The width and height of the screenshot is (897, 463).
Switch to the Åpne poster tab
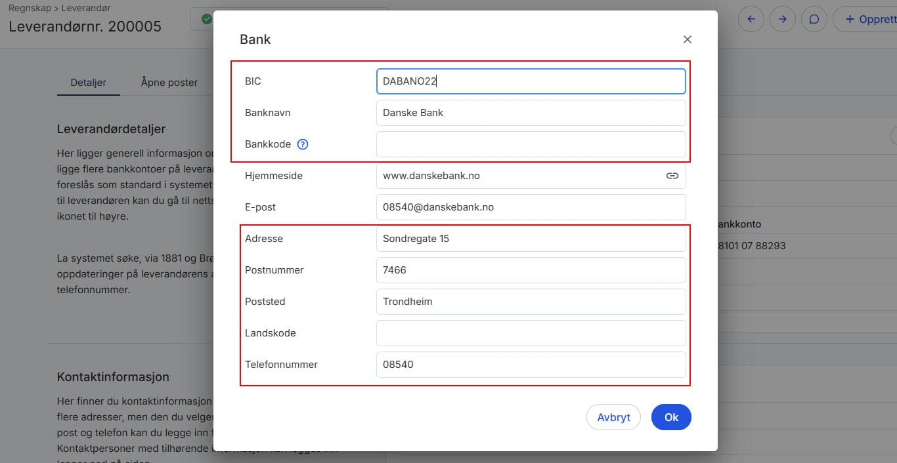[169, 83]
